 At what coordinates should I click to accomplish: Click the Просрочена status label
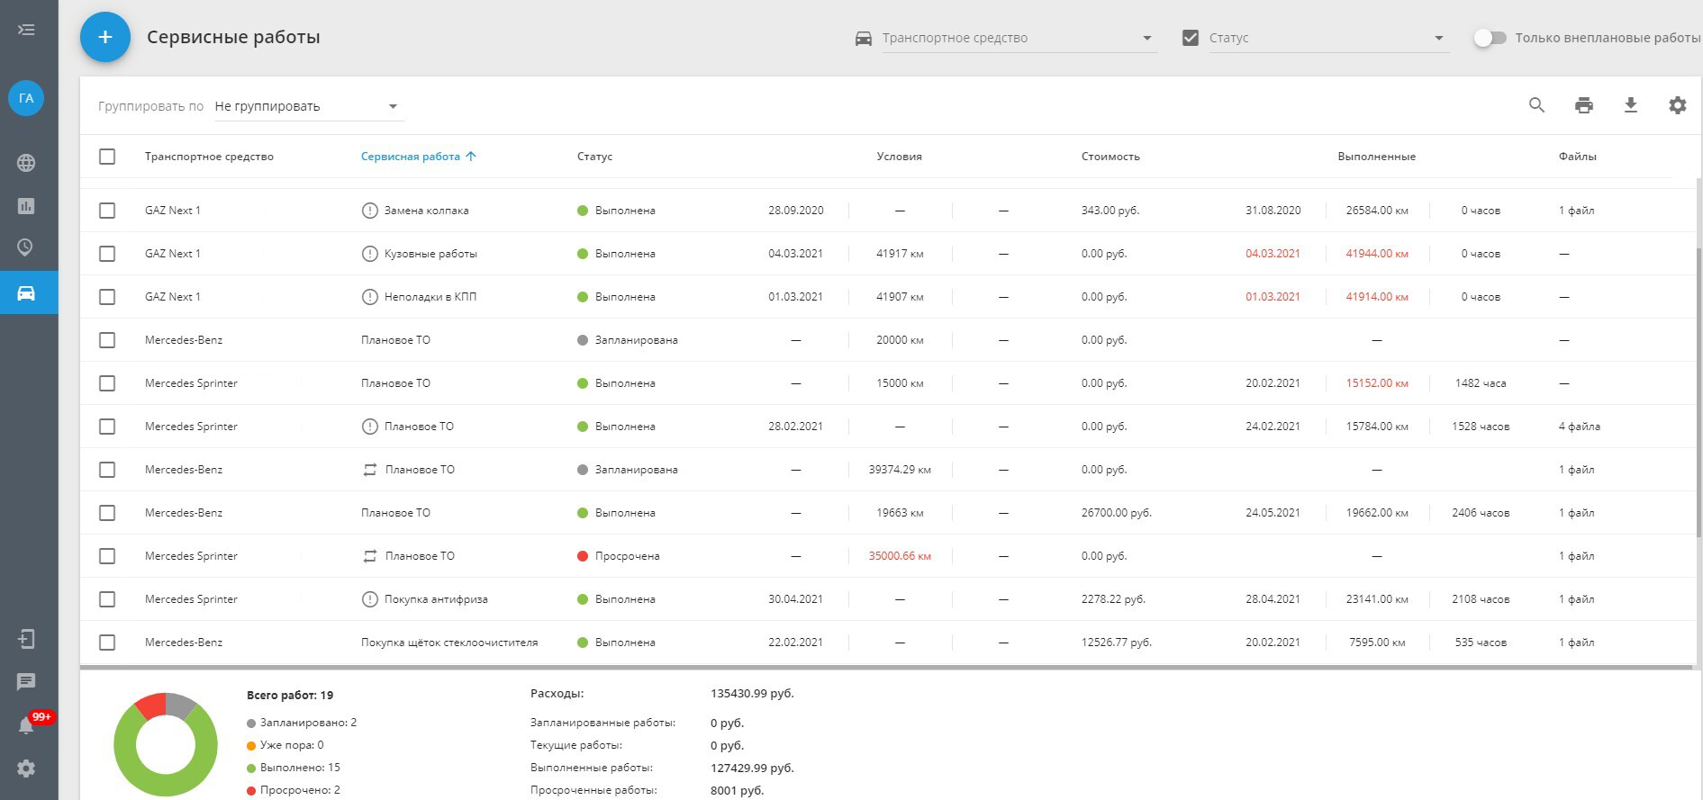(x=627, y=556)
